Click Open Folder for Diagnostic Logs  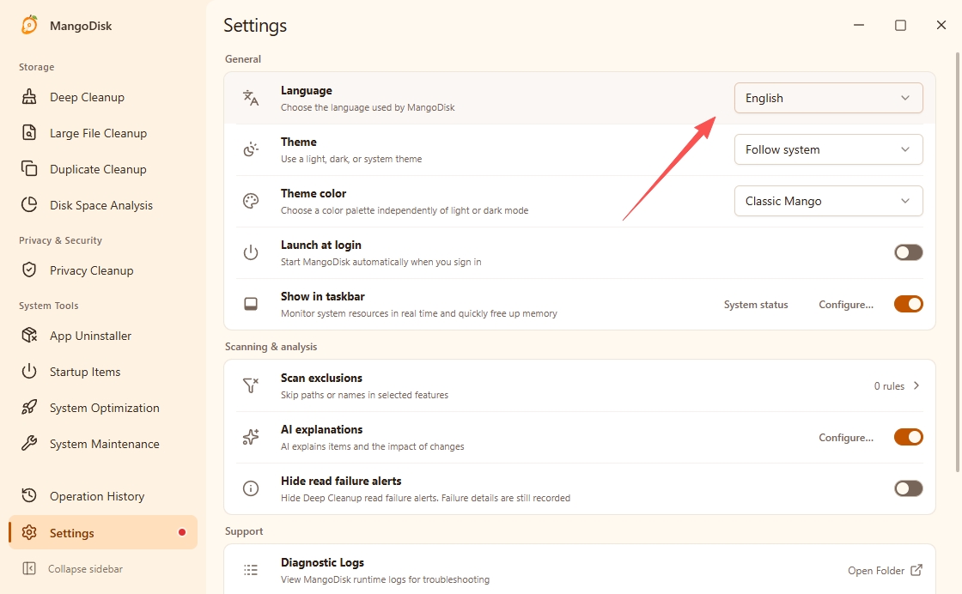[x=885, y=571]
